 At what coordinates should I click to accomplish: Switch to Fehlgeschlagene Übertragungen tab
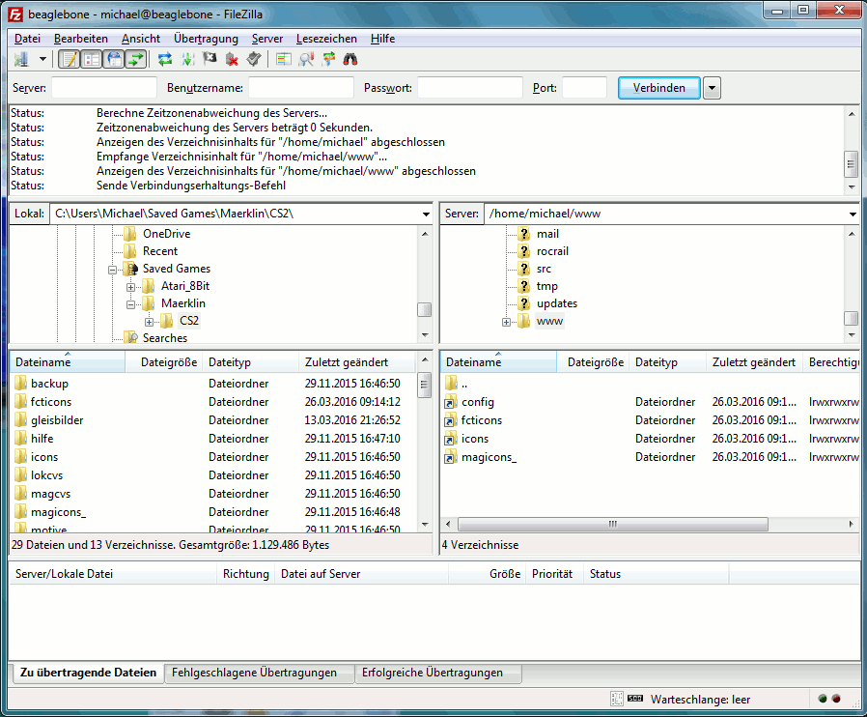pyautogui.click(x=255, y=673)
